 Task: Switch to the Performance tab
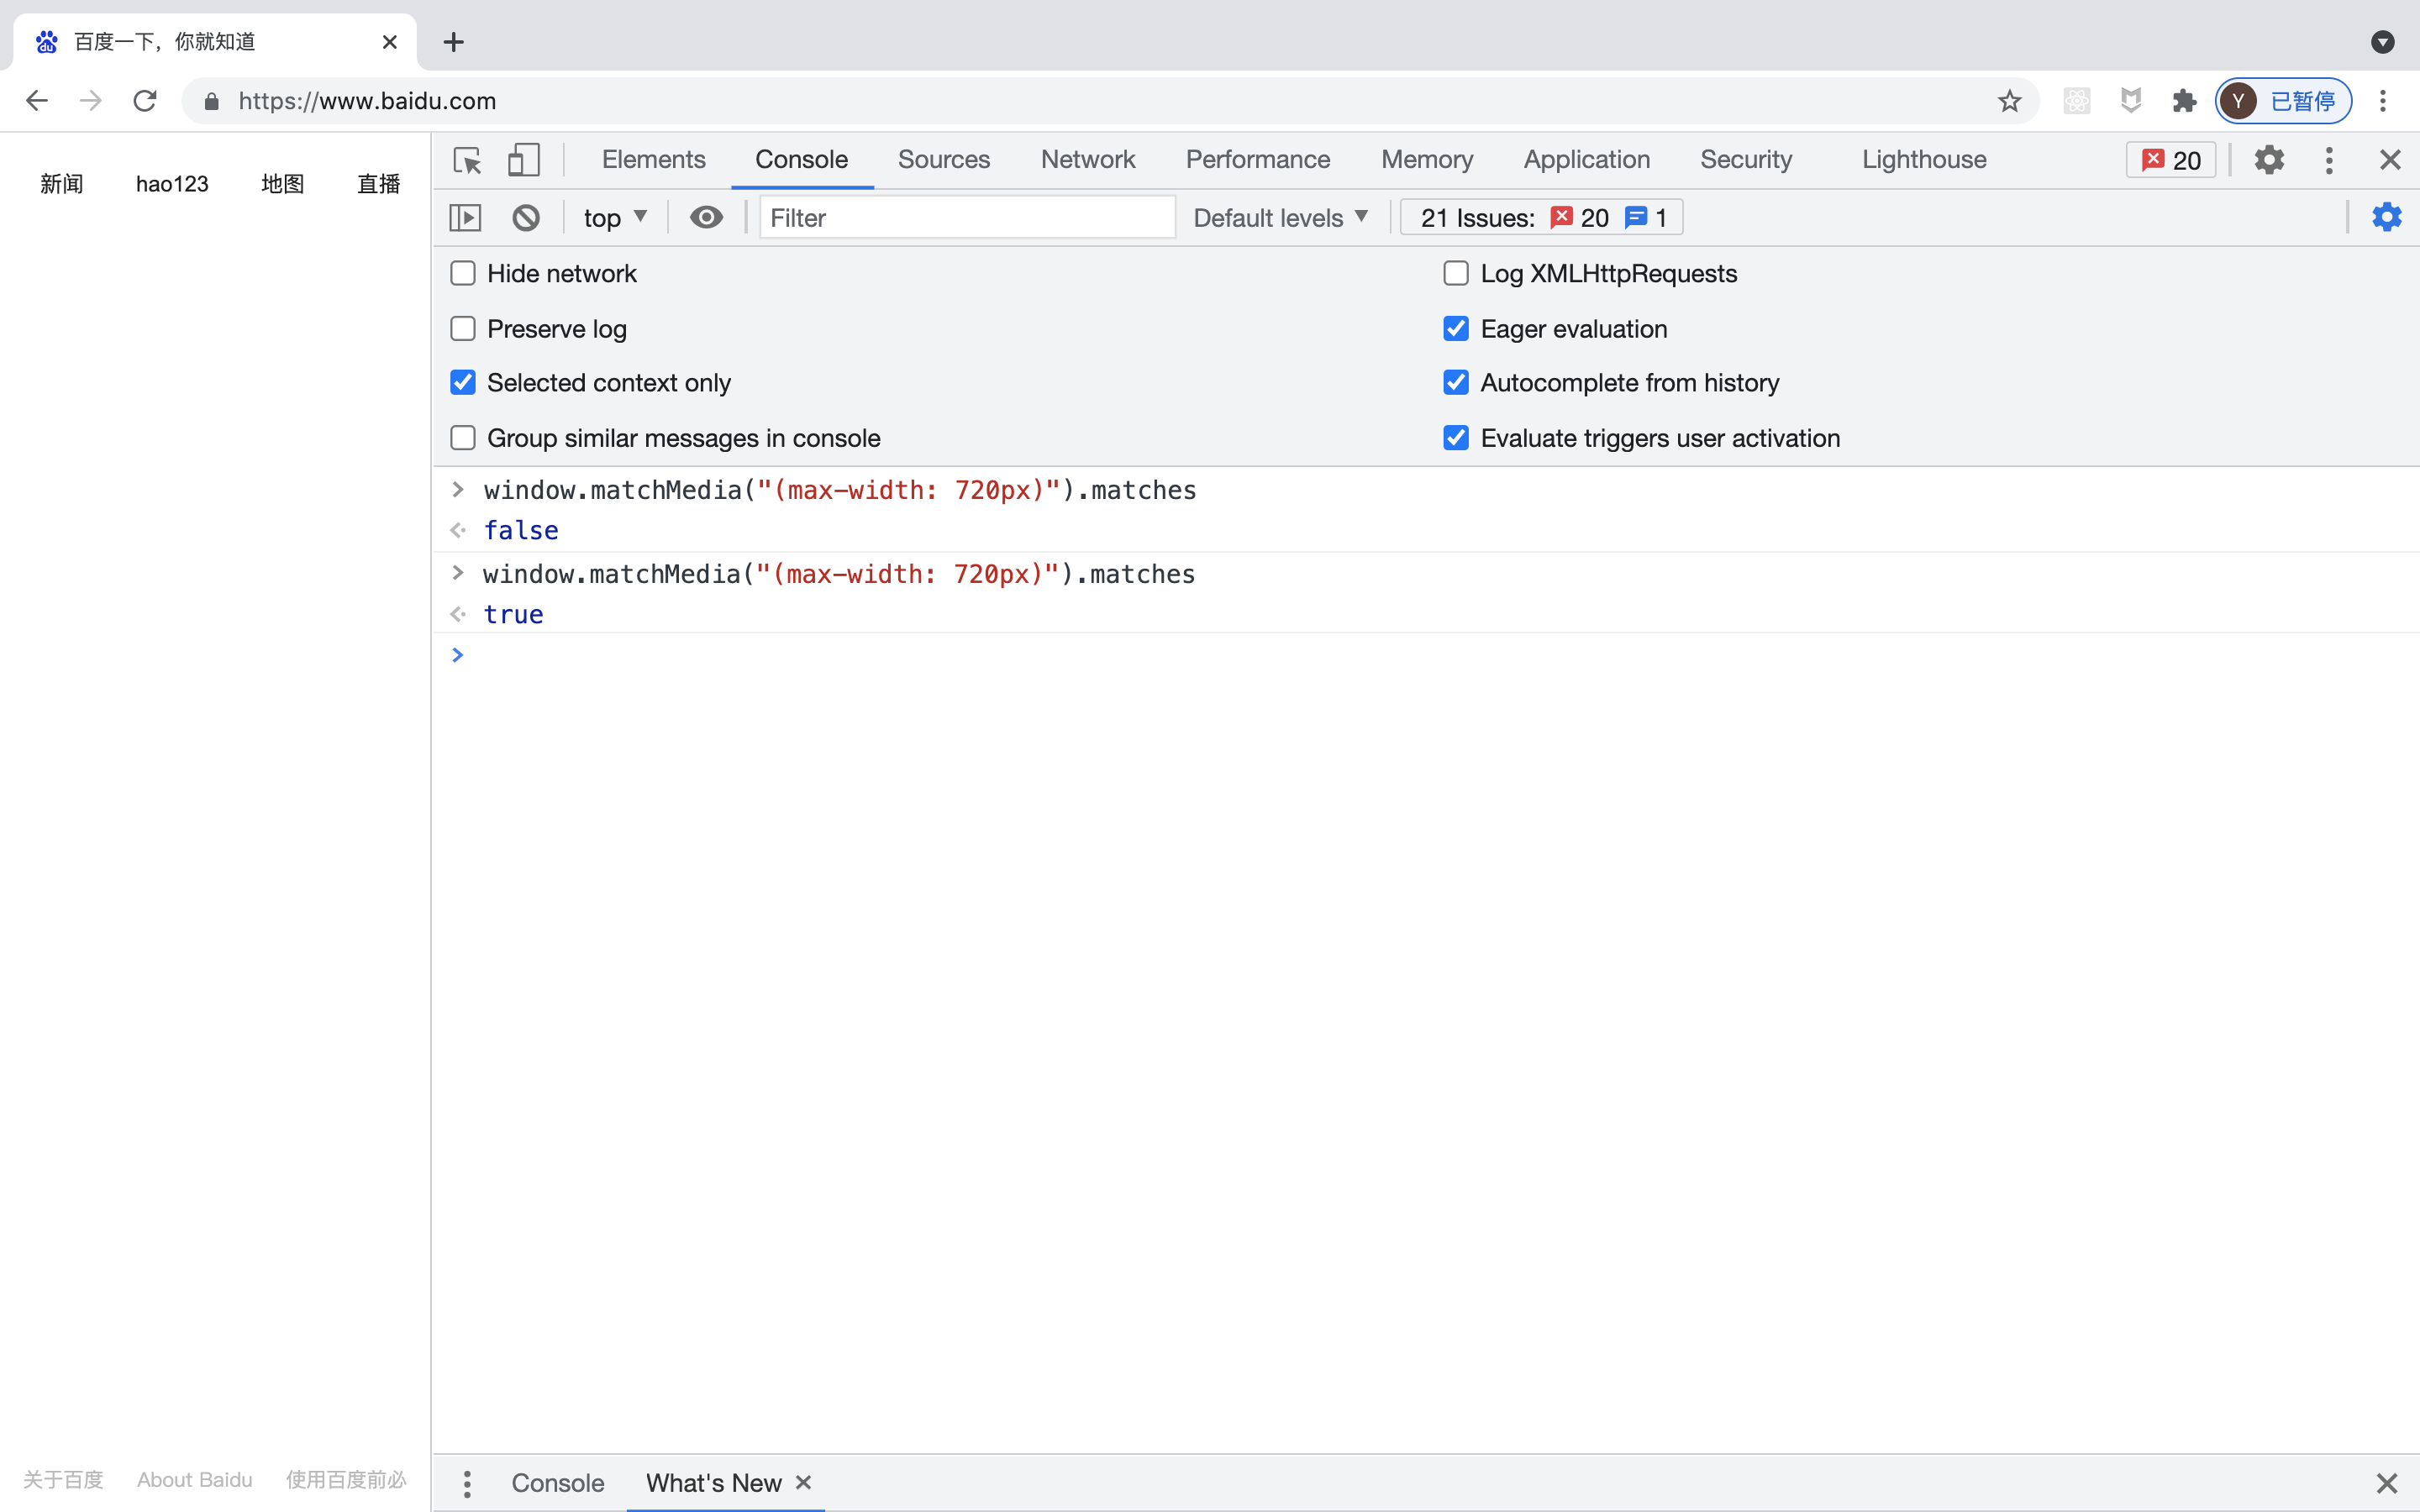pos(1258,160)
